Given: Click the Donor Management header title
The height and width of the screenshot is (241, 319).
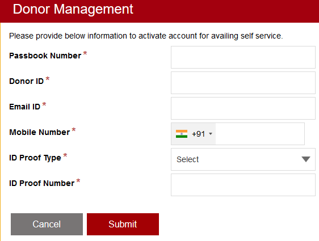Looking at the screenshot, I should pos(73,9).
